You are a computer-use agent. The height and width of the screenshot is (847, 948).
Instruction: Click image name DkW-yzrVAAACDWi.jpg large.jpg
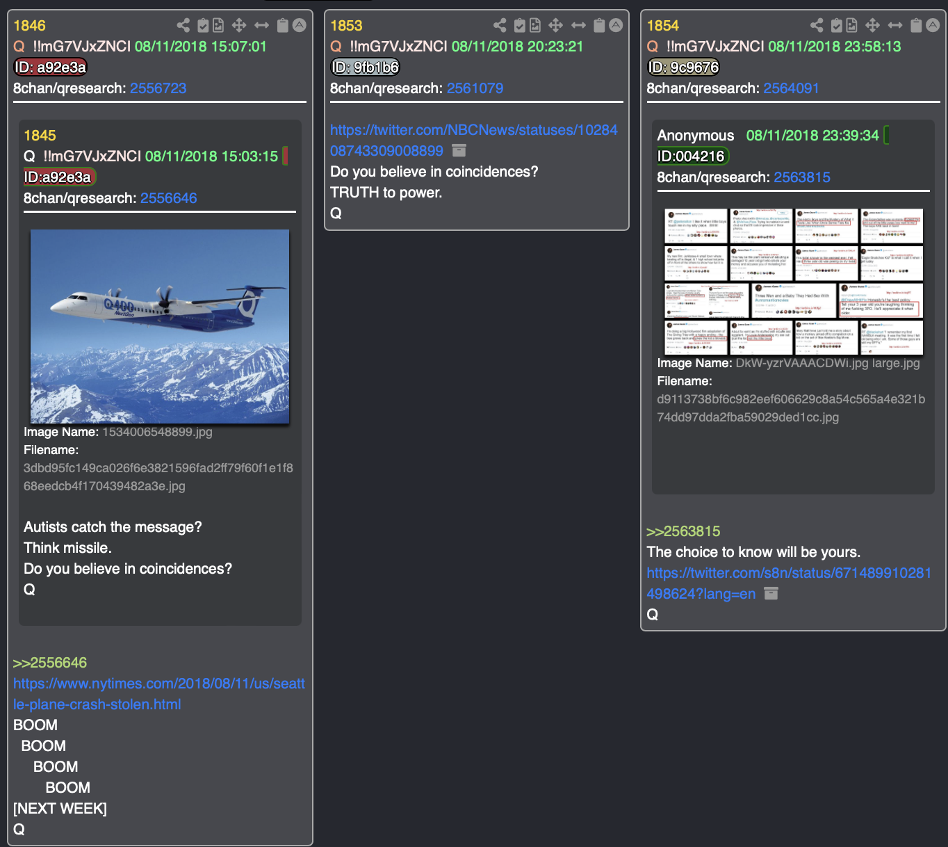(828, 363)
